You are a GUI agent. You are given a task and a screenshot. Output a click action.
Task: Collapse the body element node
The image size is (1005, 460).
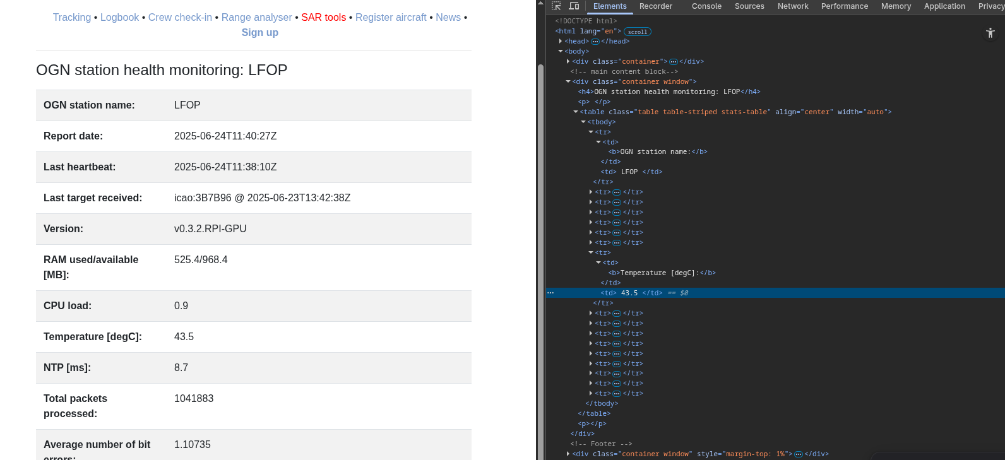click(x=561, y=52)
